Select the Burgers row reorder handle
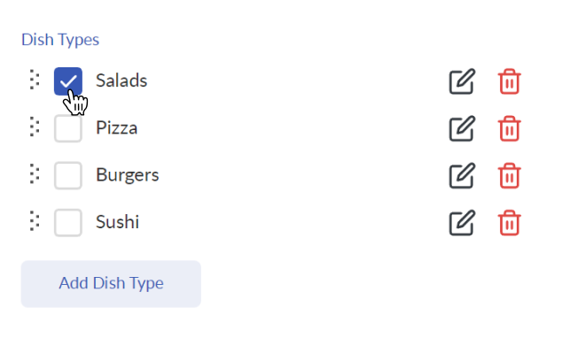The image size is (562, 338). coord(35,173)
